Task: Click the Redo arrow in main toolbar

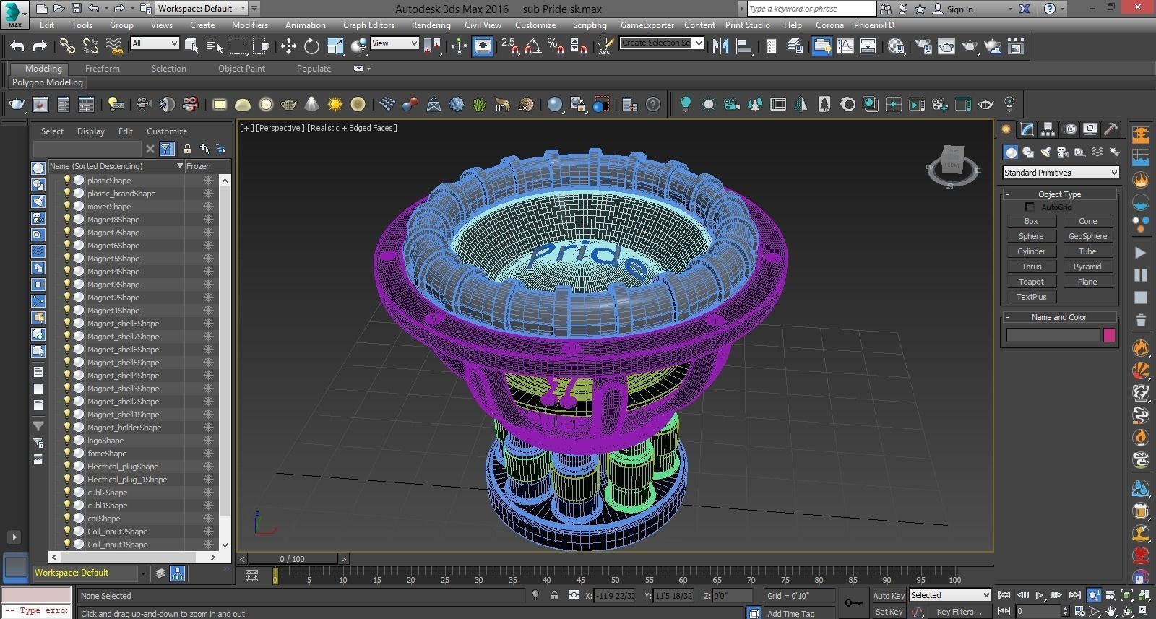Action: click(40, 47)
